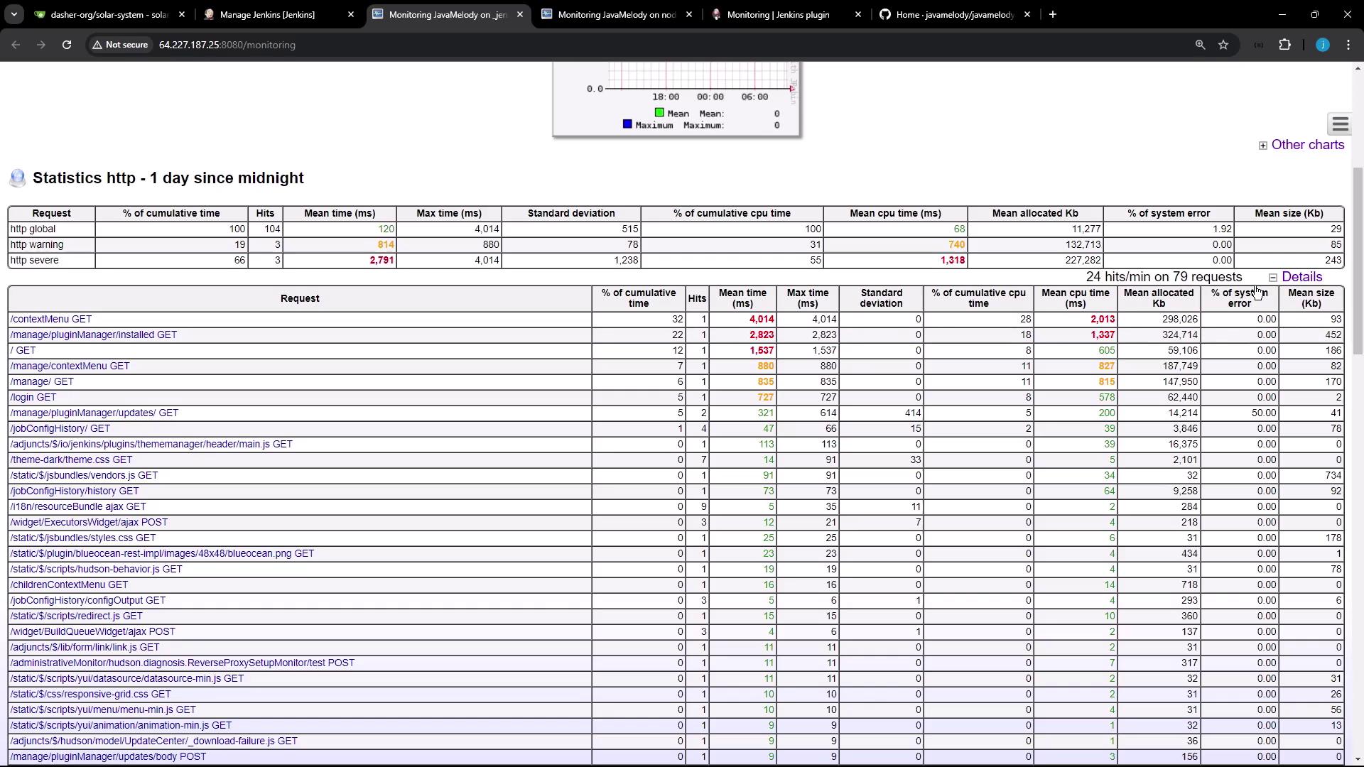
Task: Switch to javamelody GitHub Home tab
Action: coord(954,14)
